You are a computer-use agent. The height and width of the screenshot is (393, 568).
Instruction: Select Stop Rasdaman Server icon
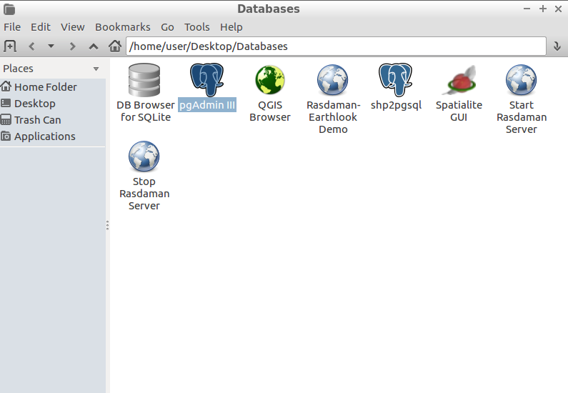point(144,156)
